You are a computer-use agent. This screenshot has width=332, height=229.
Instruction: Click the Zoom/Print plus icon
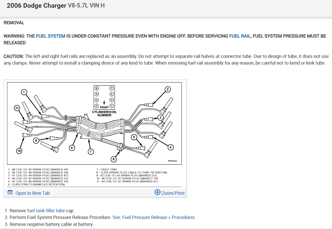157,192
